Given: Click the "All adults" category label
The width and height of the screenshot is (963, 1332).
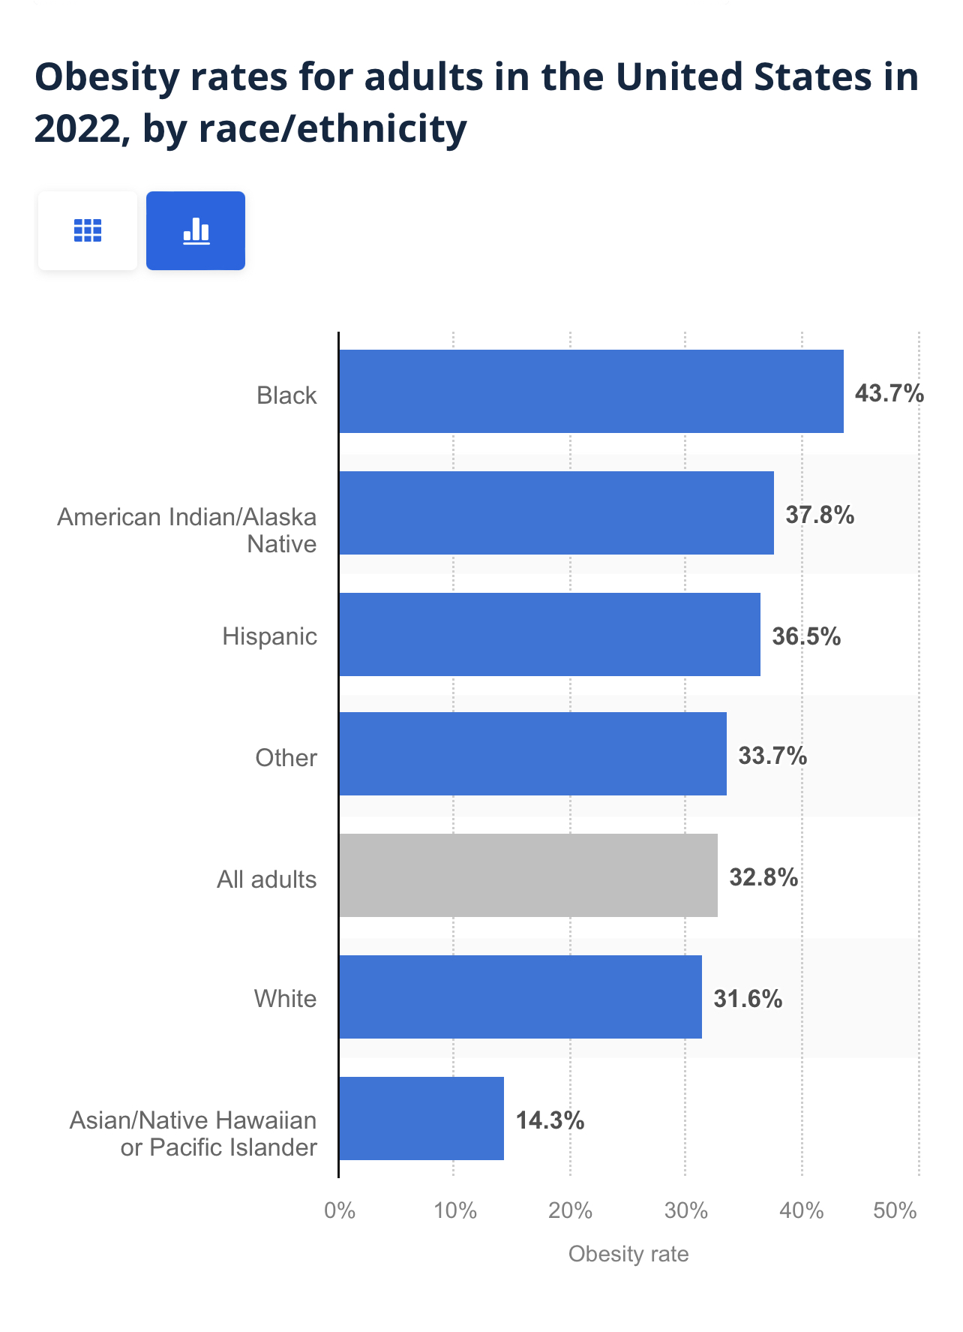Looking at the screenshot, I should pos(266,879).
